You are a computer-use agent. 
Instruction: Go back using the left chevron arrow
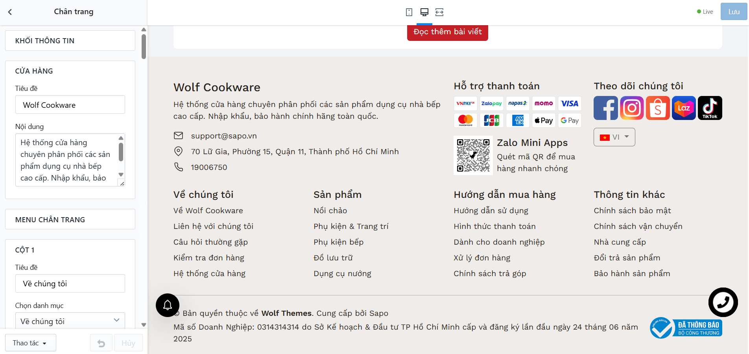(10, 12)
